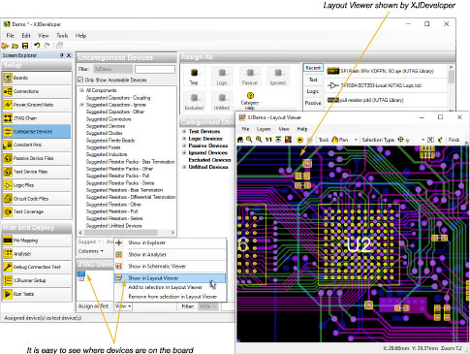Open the Debug Connection Test wrench icon
The image size is (470, 354).
click(8, 267)
